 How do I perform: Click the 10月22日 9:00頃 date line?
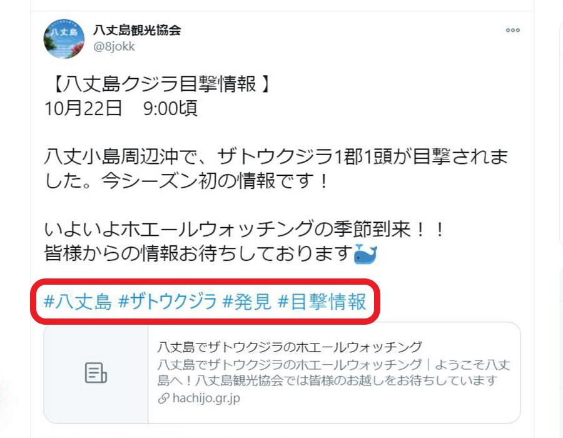point(121,108)
